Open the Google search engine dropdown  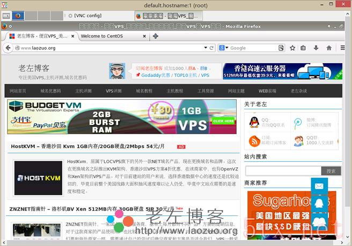click(227, 48)
